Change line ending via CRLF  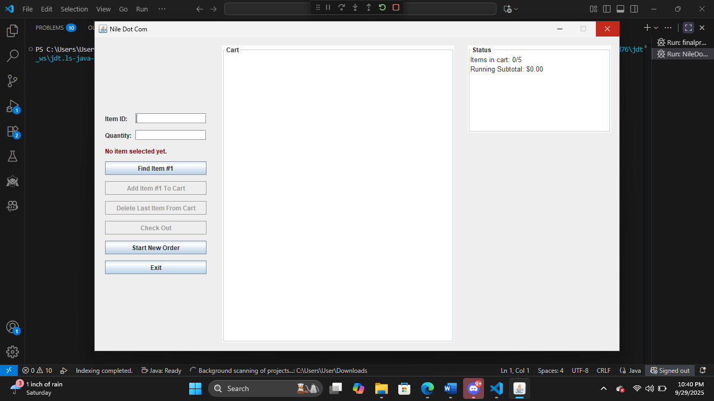click(x=603, y=370)
